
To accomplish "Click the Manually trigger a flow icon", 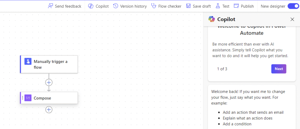I will pyautogui.click(x=28, y=62).
